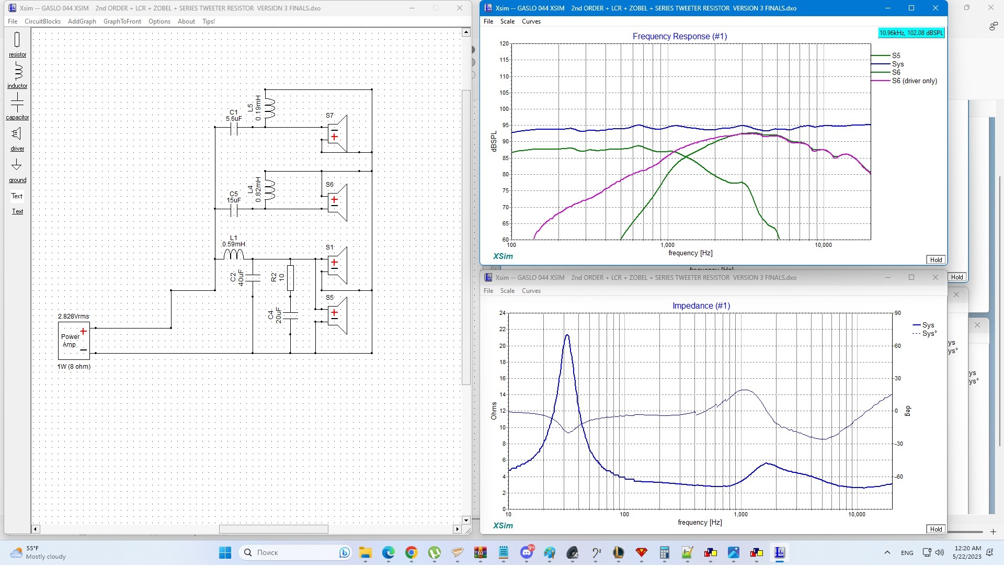1004x566 pixels.
Task: Open Options menu from menu bar
Action: [x=158, y=21]
